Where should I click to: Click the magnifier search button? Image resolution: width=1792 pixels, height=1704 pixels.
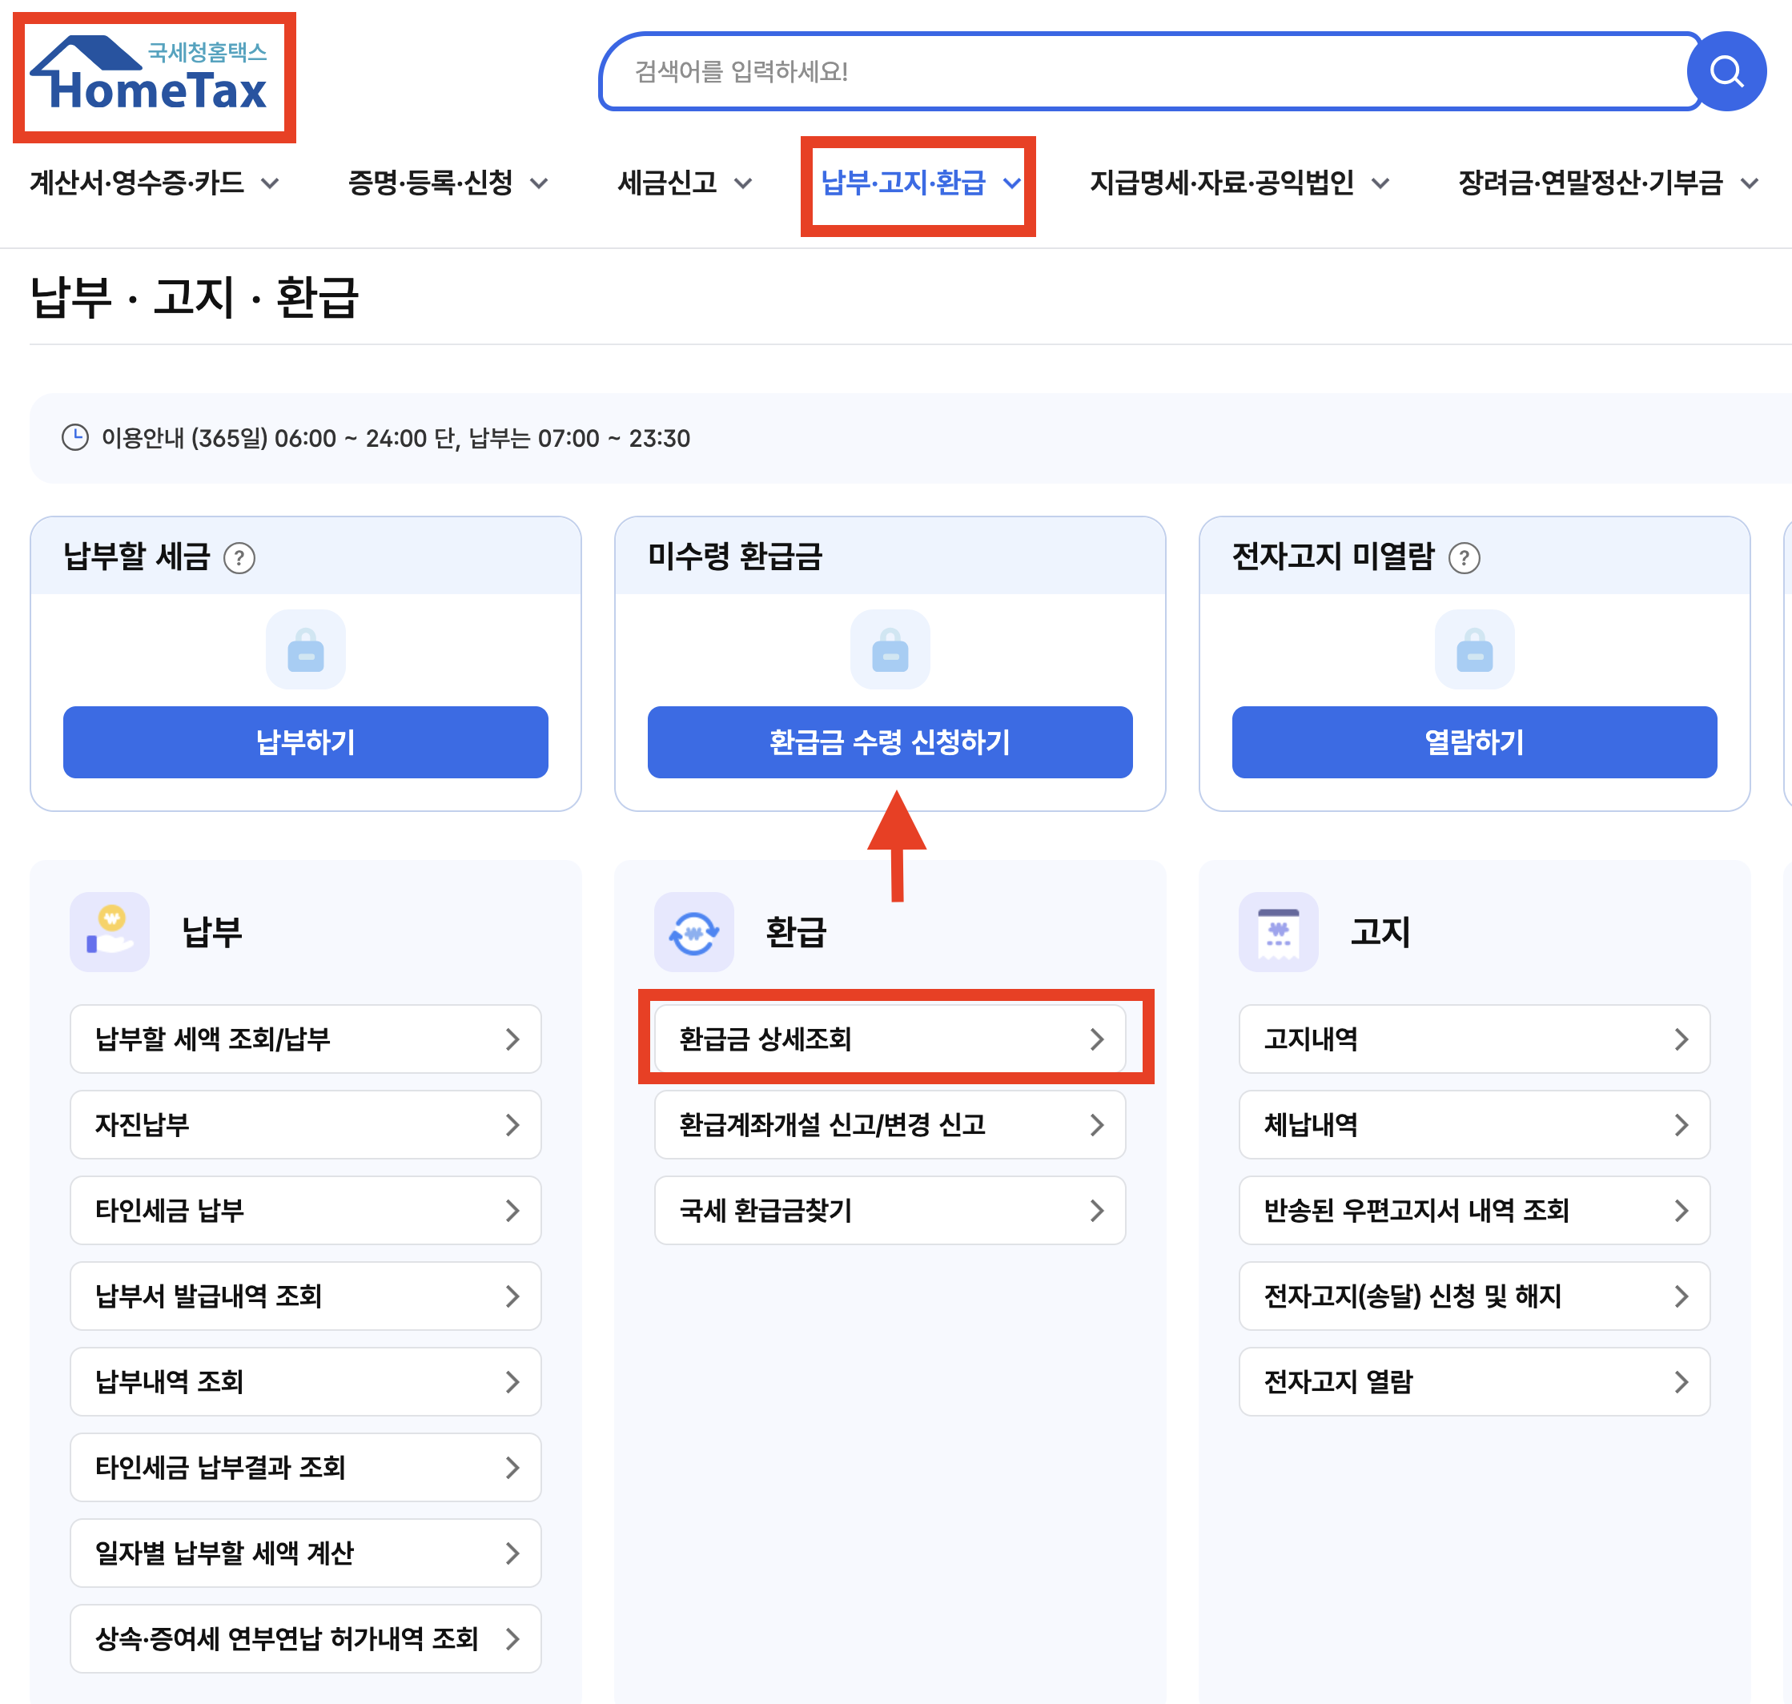(x=1725, y=70)
